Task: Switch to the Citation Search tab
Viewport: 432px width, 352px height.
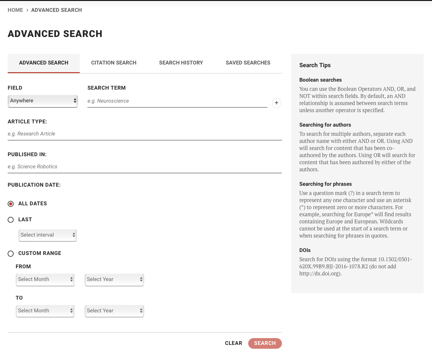Action: coord(114,63)
